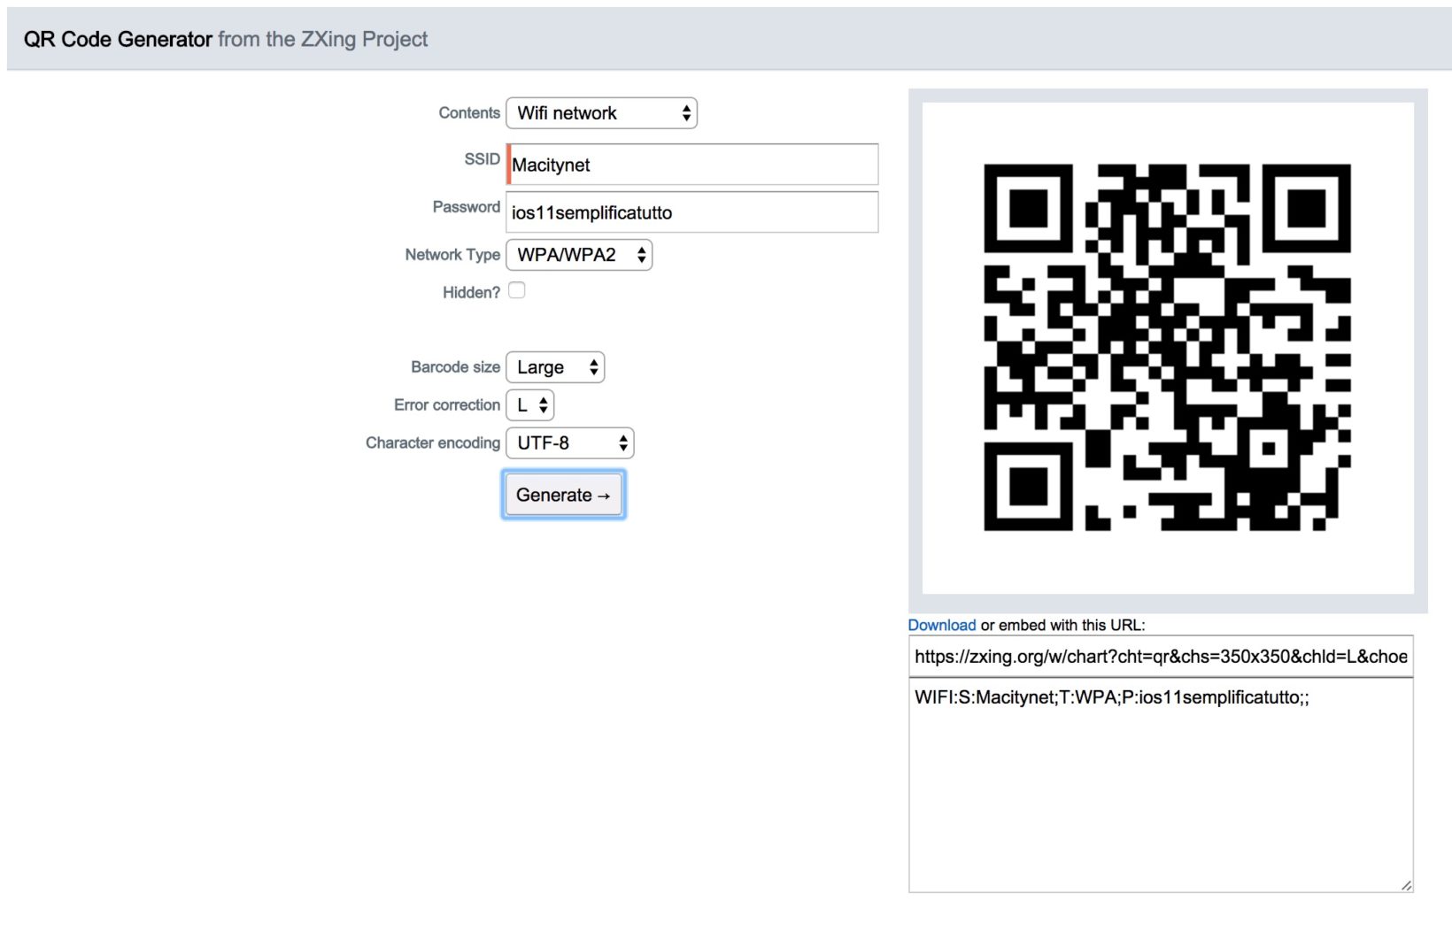
Task: Click the Generate button
Action: point(564,495)
